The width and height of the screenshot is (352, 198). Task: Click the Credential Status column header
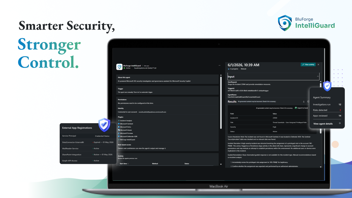(102, 136)
